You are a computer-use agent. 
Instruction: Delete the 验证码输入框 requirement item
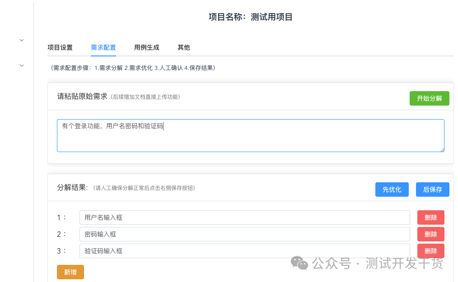click(x=430, y=250)
